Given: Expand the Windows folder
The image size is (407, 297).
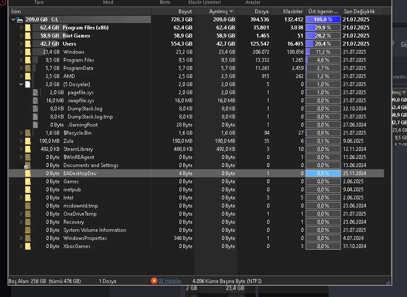Looking at the screenshot, I should [x=21, y=52].
